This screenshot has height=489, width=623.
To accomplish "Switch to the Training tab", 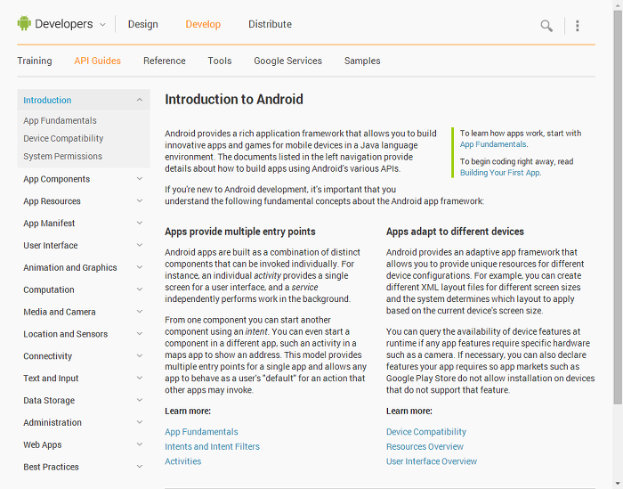I will (x=35, y=61).
